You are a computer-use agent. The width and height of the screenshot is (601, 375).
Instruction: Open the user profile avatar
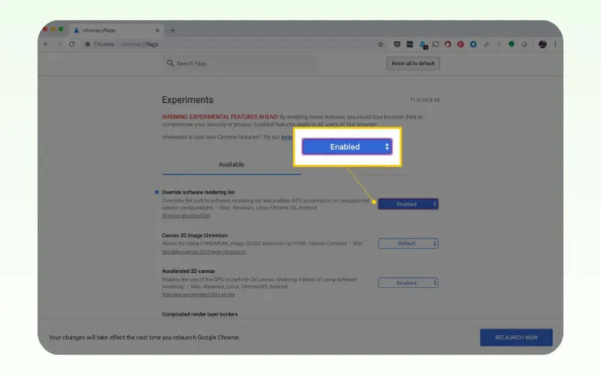[x=542, y=44]
